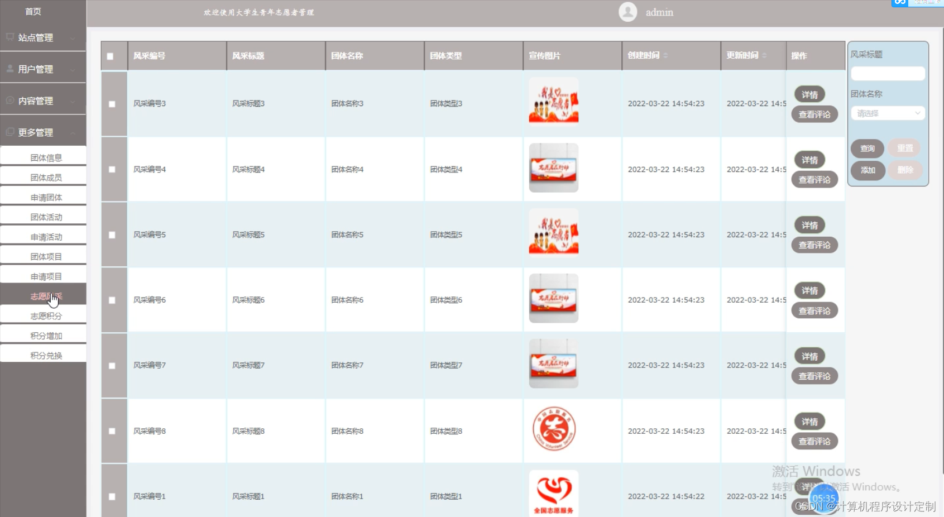Screen dimensions: 944x517
Task: Open promo image of 风采编号4
Action: [x=554, y=168]
